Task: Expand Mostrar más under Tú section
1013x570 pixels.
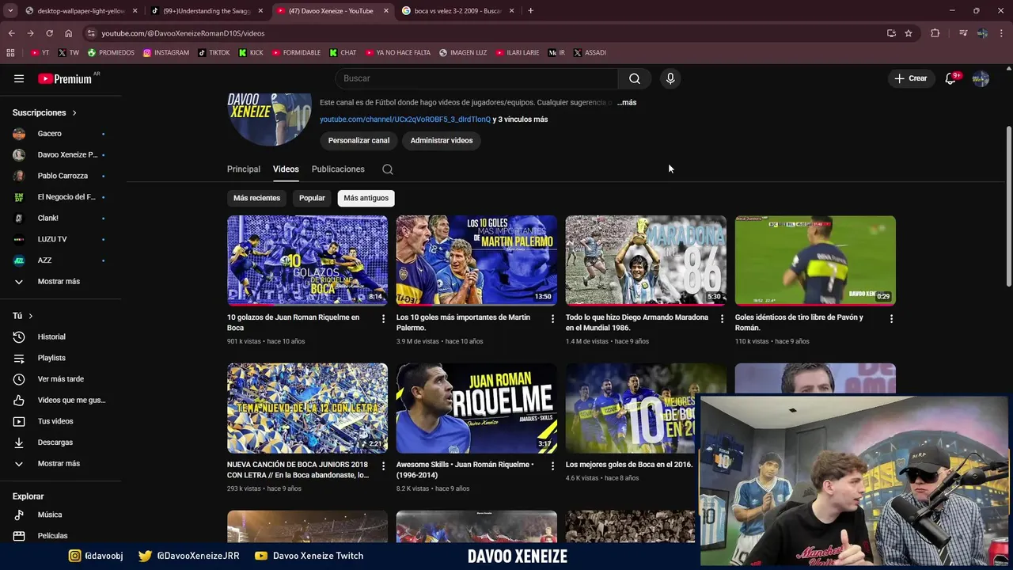Action: point(60,463)
